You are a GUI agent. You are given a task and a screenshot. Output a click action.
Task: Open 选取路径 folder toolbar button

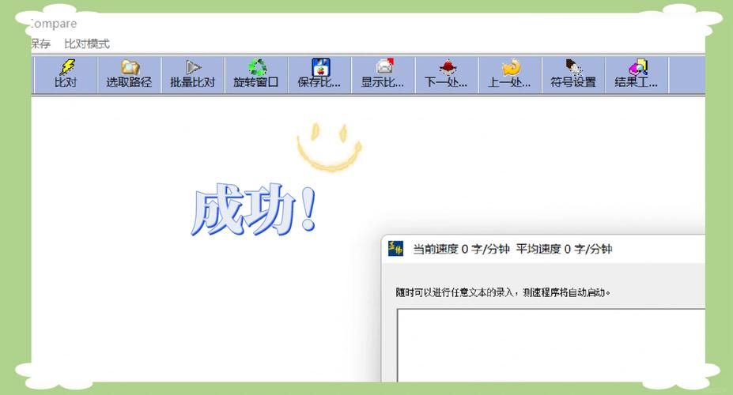130,75
